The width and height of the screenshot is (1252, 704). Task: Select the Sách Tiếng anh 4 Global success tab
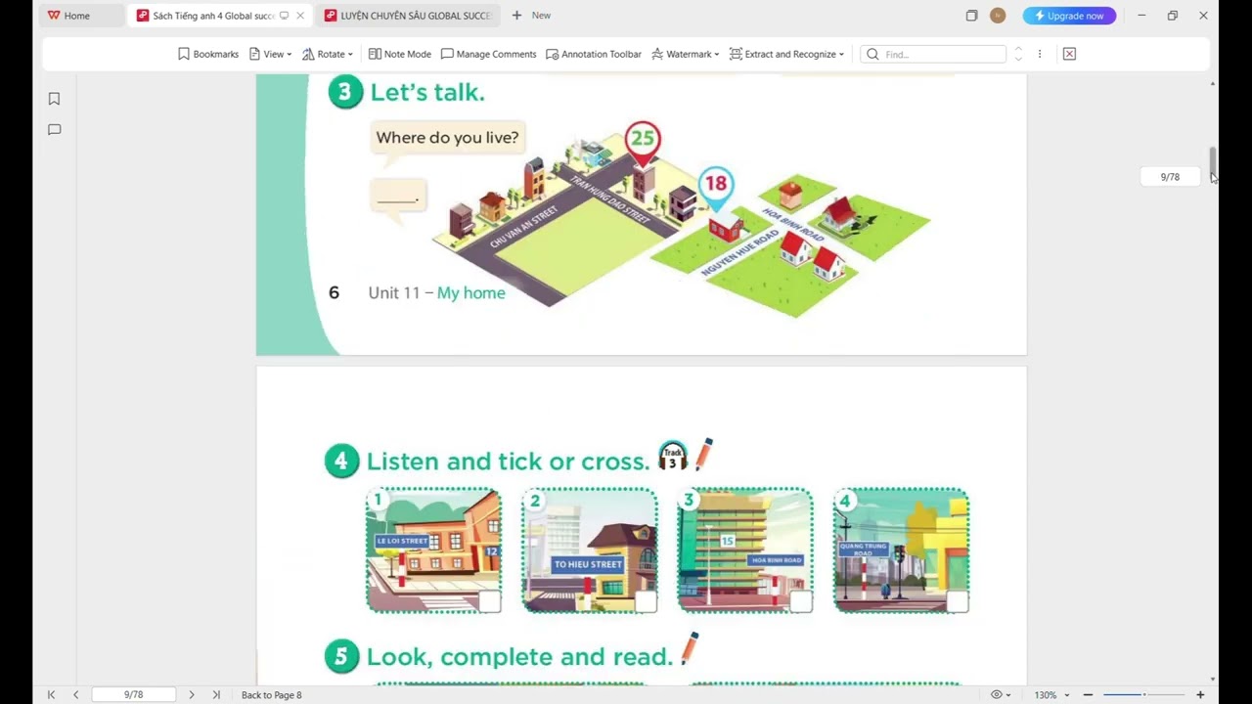click(212, 16)
